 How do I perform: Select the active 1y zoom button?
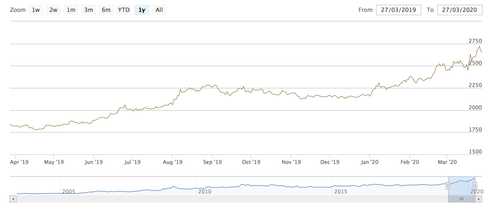(x=141, y=10)
